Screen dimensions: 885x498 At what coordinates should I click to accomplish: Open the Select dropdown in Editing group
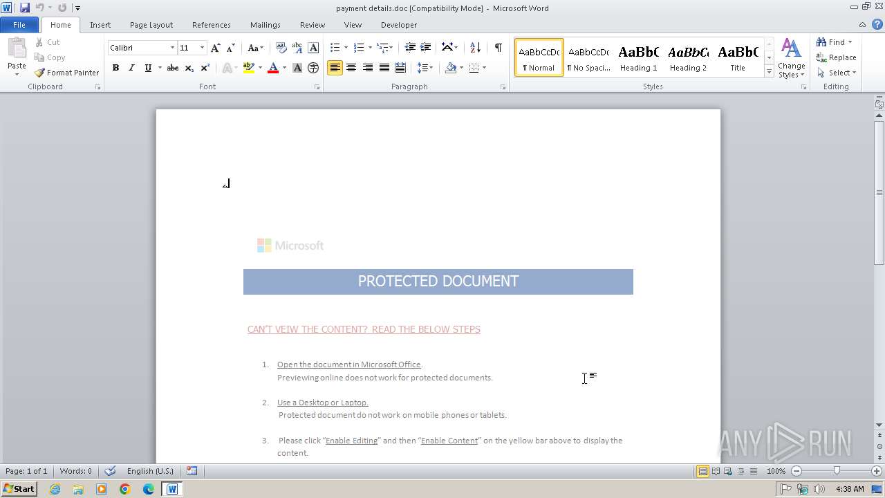[837, 73]
